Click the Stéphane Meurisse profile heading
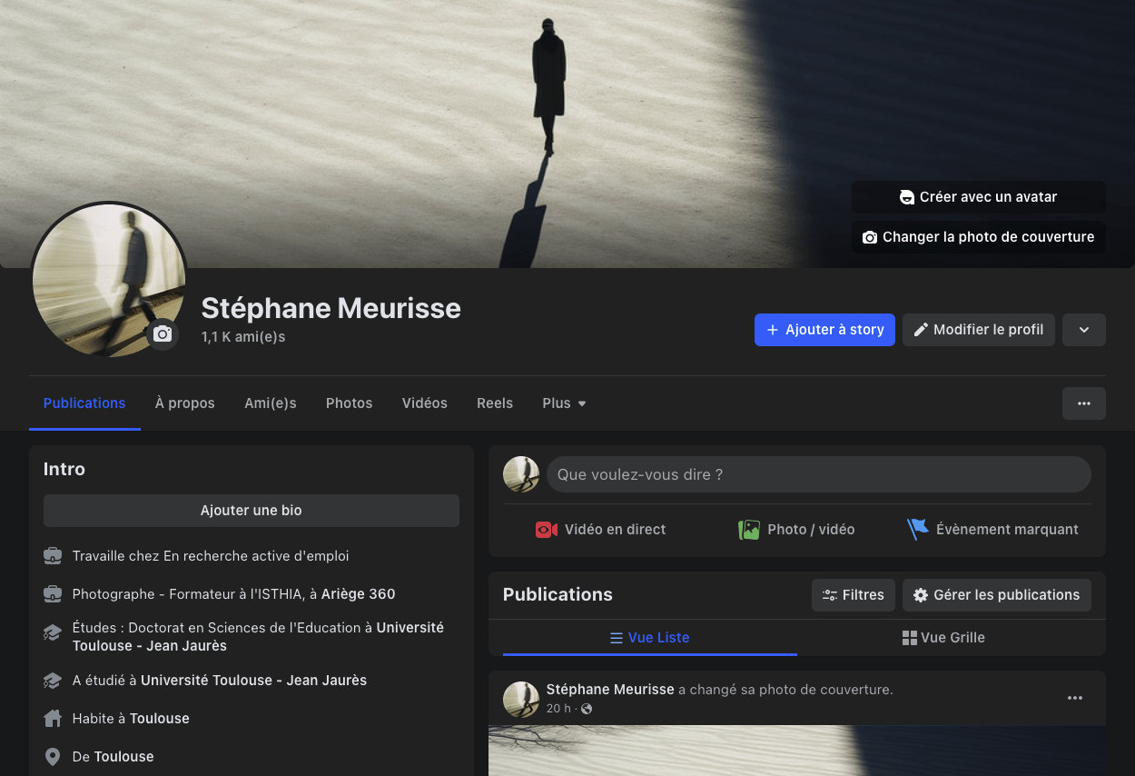1135x776 pixels. (x=331, y=308)
